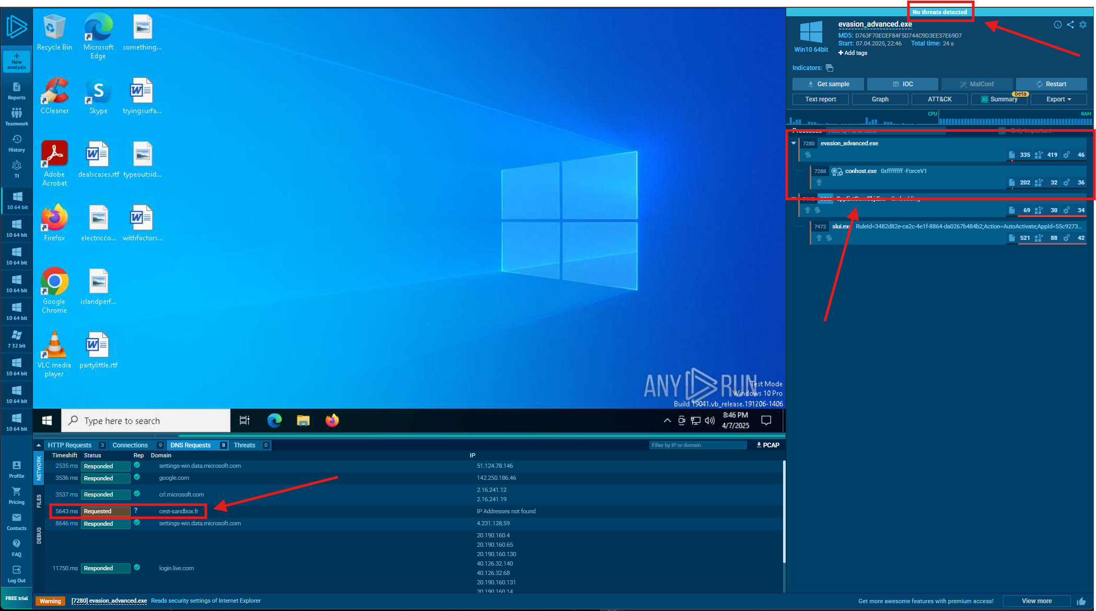Click the RAM usage graph timeline
This screenshot has width=1096, height=611.
[1016, 119]
